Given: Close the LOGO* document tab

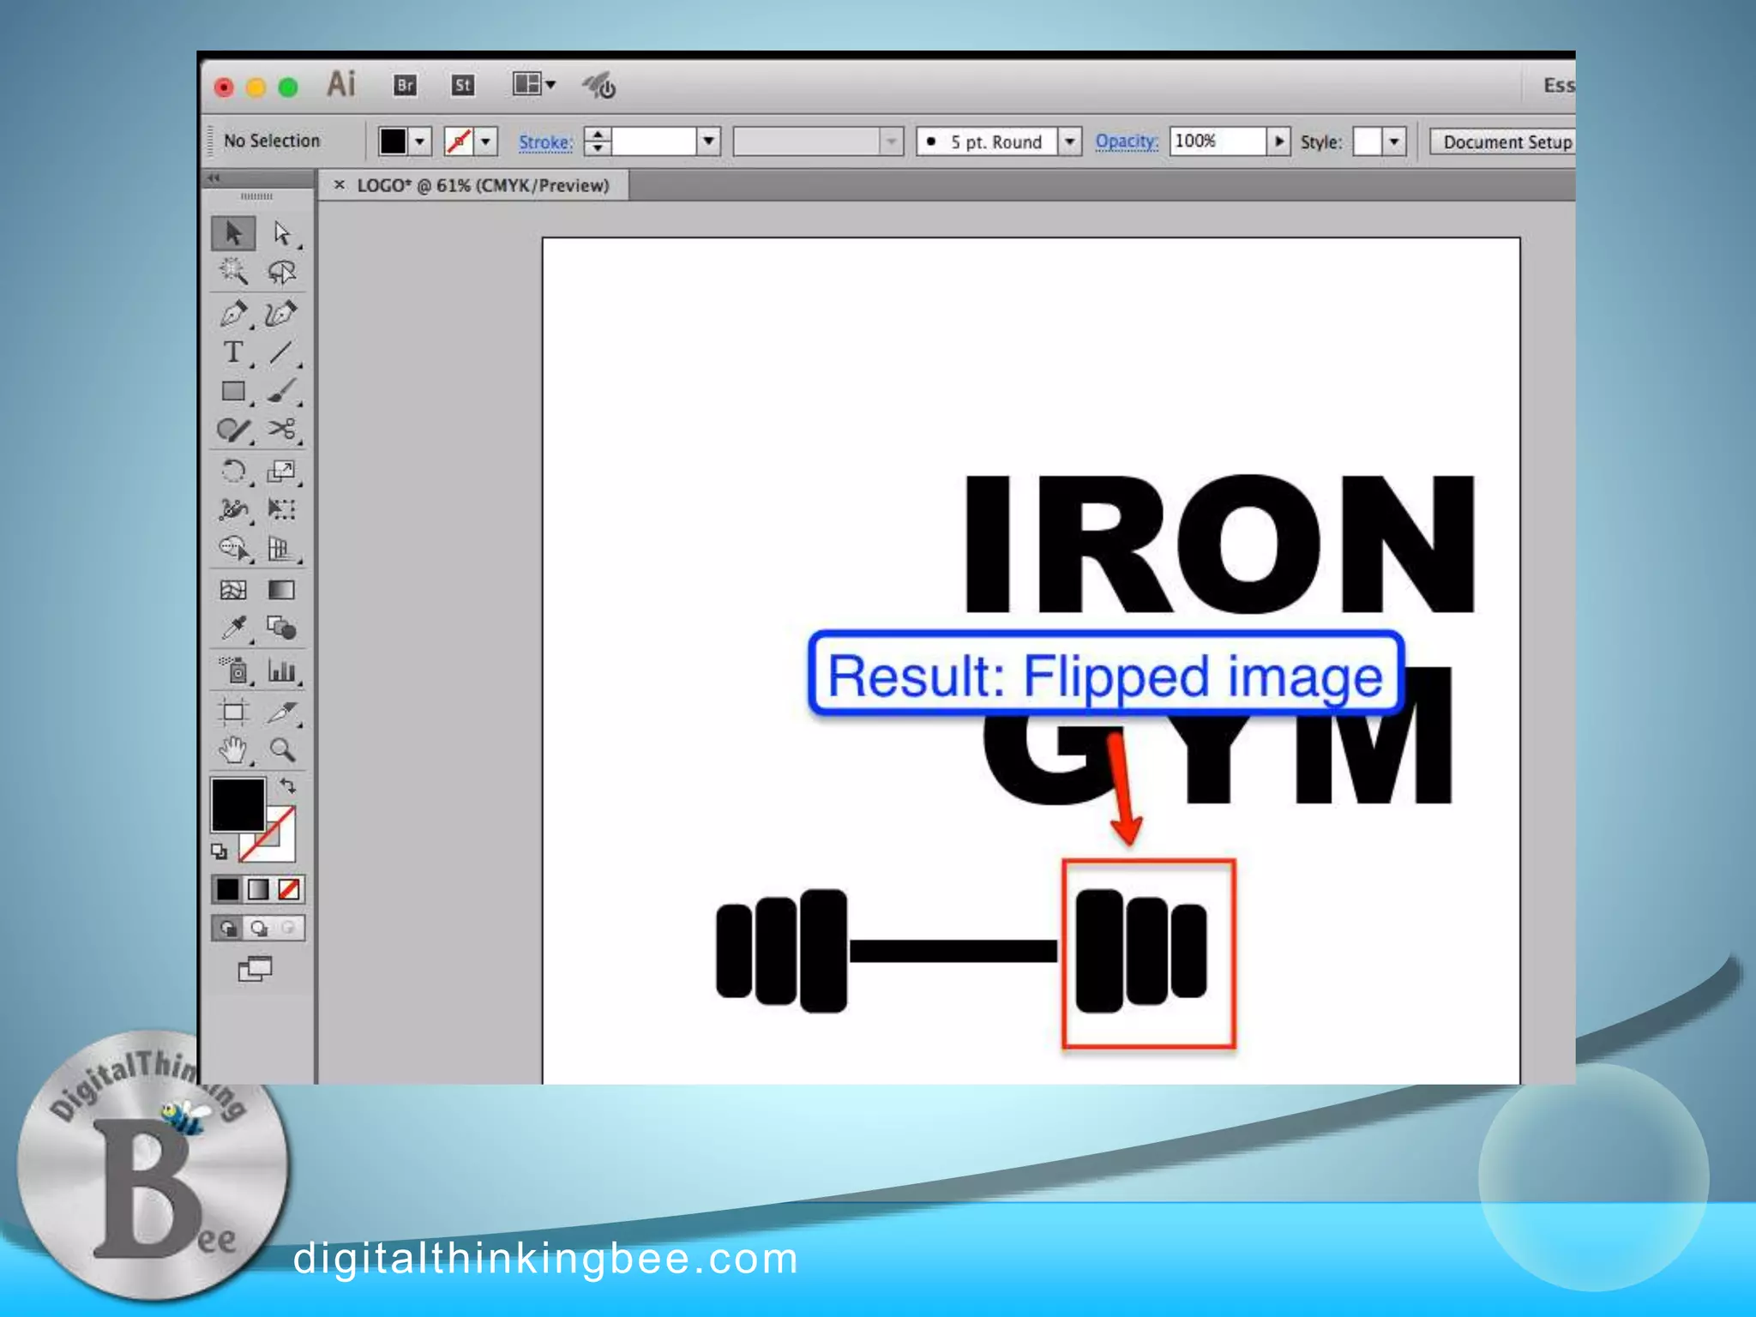Looking at the screenshot, I should coord(340,184).
